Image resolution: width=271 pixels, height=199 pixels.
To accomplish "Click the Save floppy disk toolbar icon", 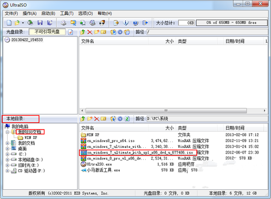I will point(40,23).
